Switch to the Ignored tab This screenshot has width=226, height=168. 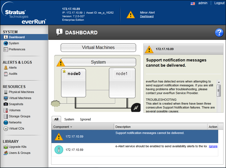pyautogui.click(x=85, y=119)
